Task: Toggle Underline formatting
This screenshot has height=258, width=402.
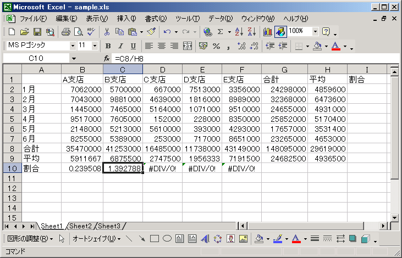Action: click(133, 46)
